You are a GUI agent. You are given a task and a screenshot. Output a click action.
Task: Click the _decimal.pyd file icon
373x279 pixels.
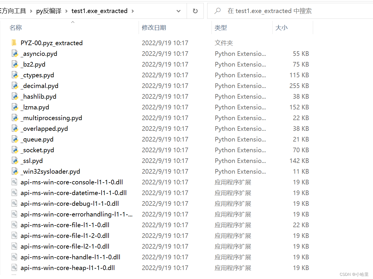[15, 86]
